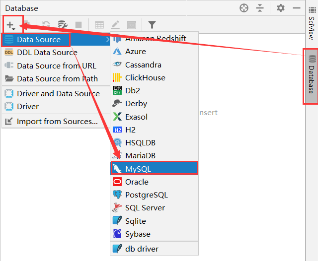Choose DDL Data Source
The image size is (318, 261).
tap(56, 53)
